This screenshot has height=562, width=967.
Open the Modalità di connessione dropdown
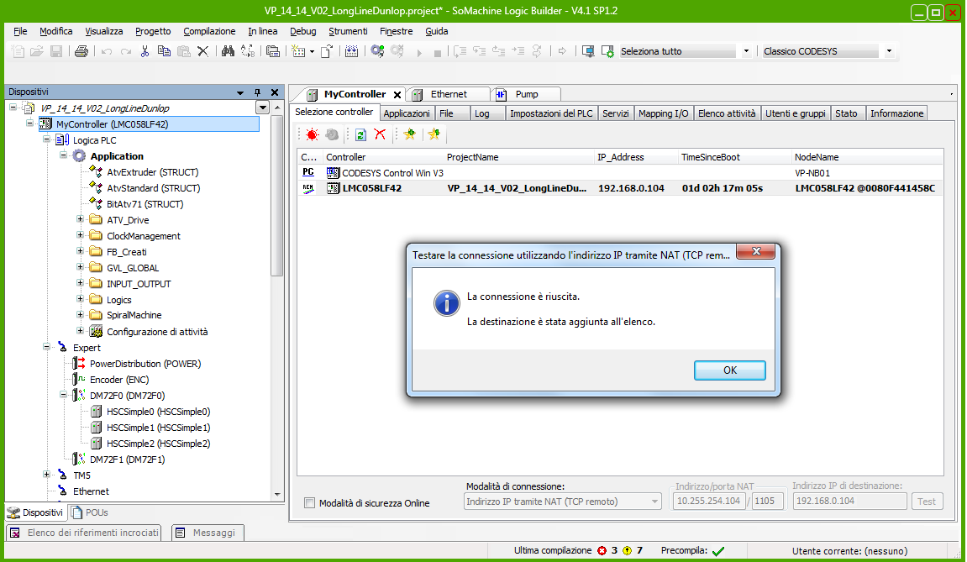[x=654, y=502]
